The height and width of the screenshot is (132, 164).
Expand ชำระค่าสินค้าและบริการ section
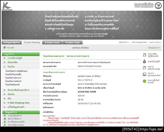click(4, 90)
